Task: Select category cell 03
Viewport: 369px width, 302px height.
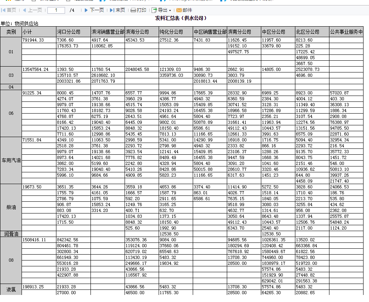Action: coord(11,75)
